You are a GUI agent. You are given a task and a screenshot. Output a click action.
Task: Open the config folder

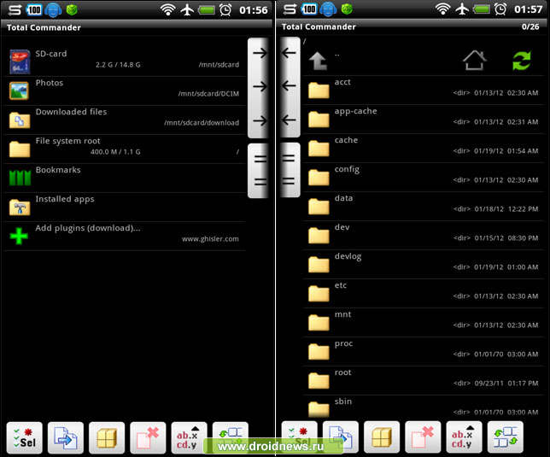pyautogui.click(x=424, y=177)
